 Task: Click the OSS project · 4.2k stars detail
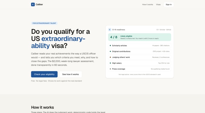(x=161, y=51)
